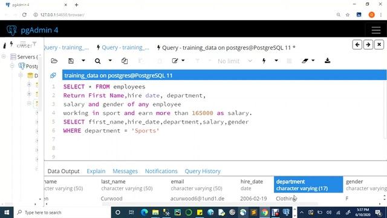Select the Servers item in browser tree
387x218 pixels.
[24, 57]
